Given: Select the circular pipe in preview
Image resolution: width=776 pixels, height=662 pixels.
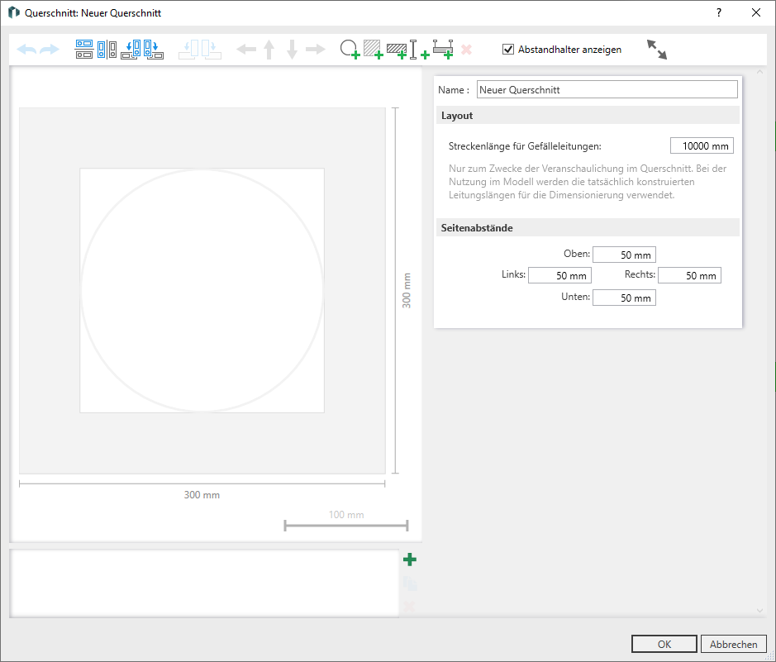Looking at the screenshot, I should tap(202, 290).
